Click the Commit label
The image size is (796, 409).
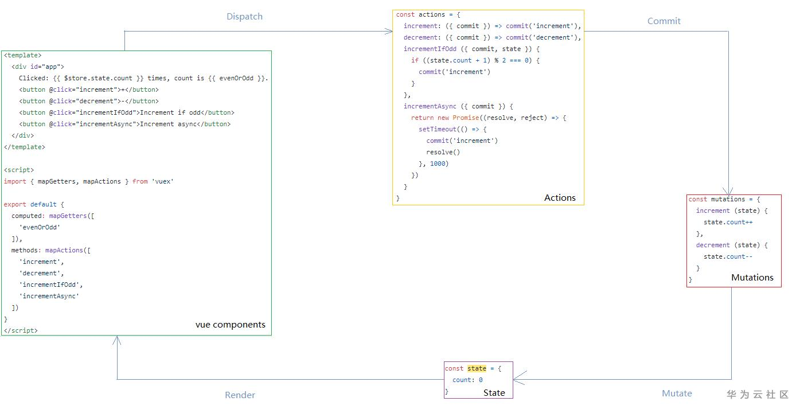point(664,21)
